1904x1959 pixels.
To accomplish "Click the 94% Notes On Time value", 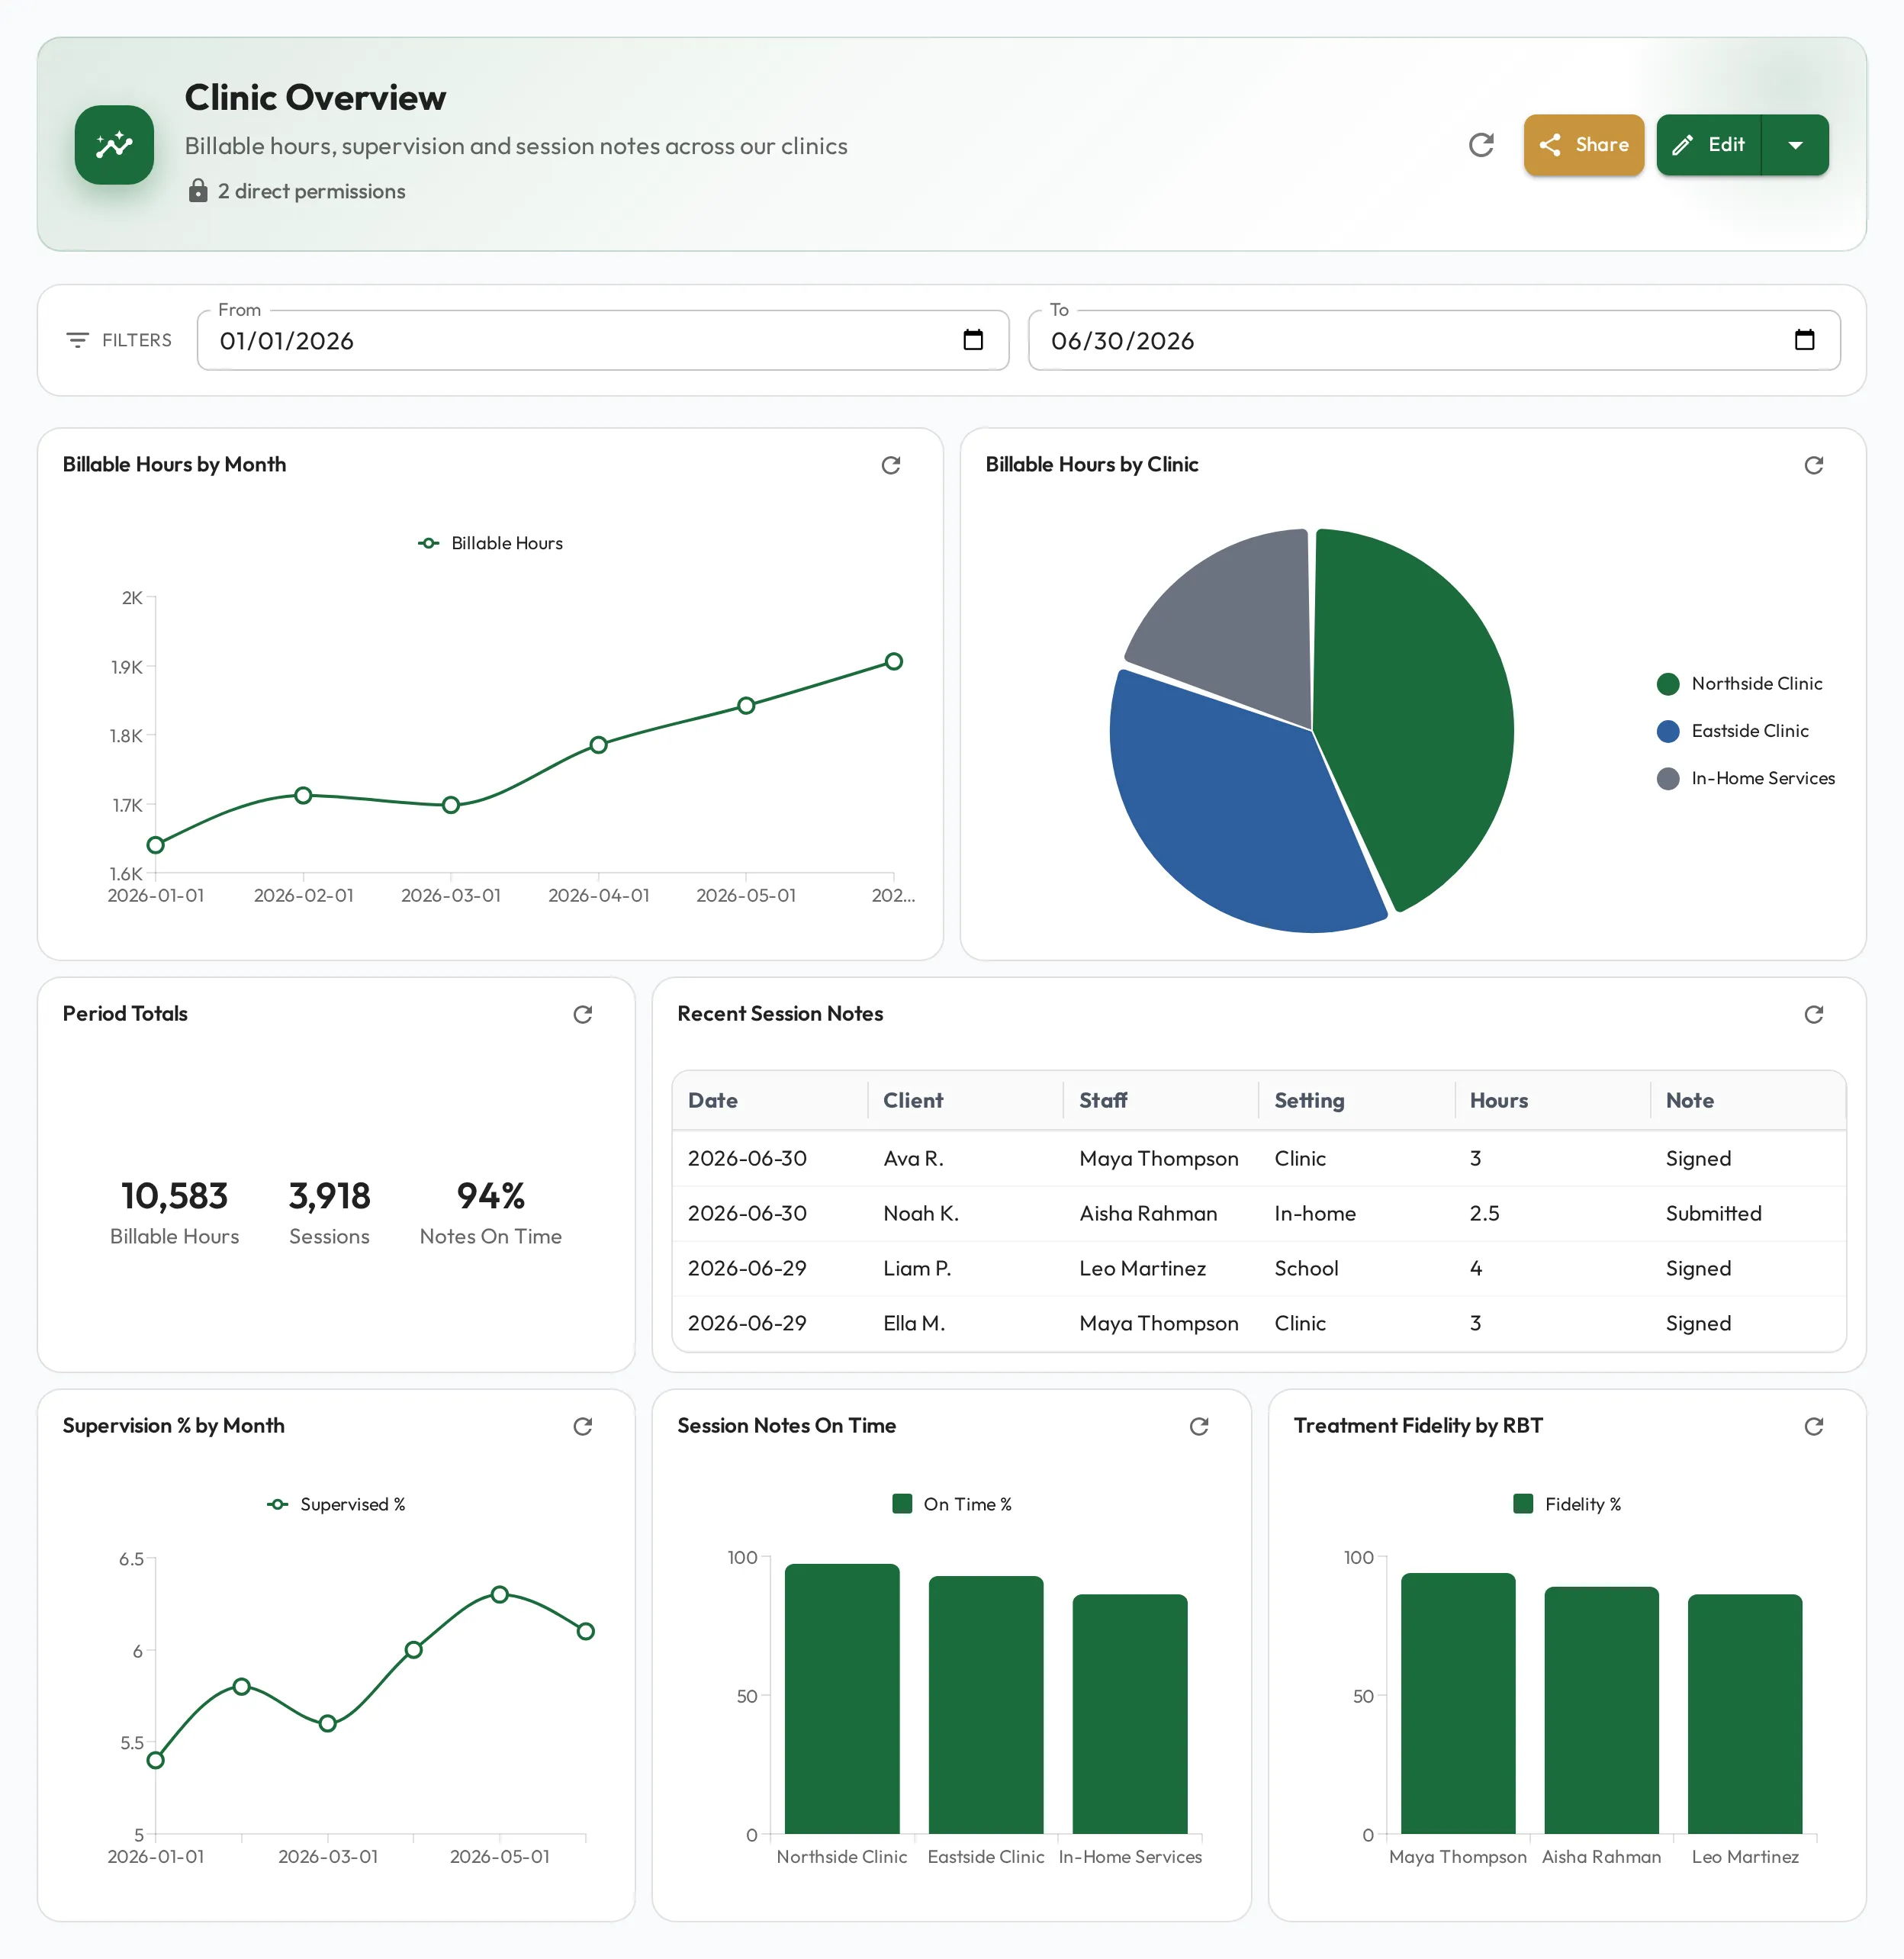I will click(x=490, y=1196).
